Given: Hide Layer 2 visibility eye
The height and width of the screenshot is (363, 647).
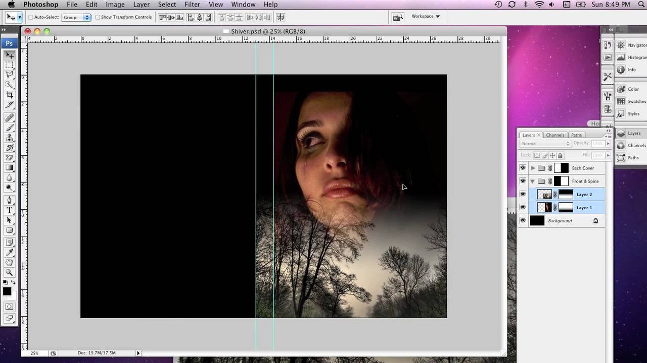Looking at the screenshot, I should 523,194.
